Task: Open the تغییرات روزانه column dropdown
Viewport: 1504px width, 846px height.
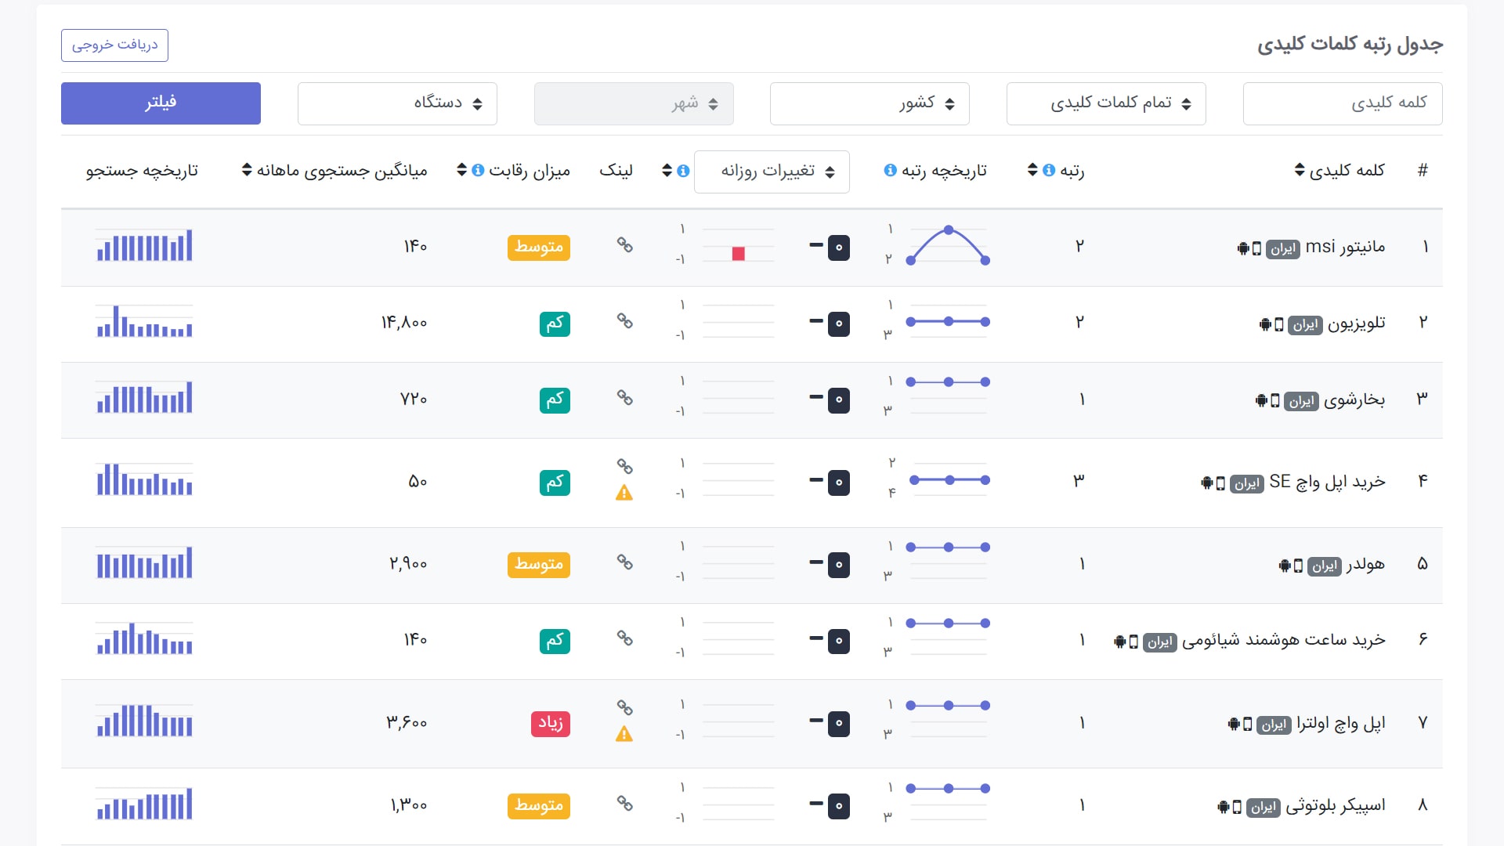Action: click(772, 172)
